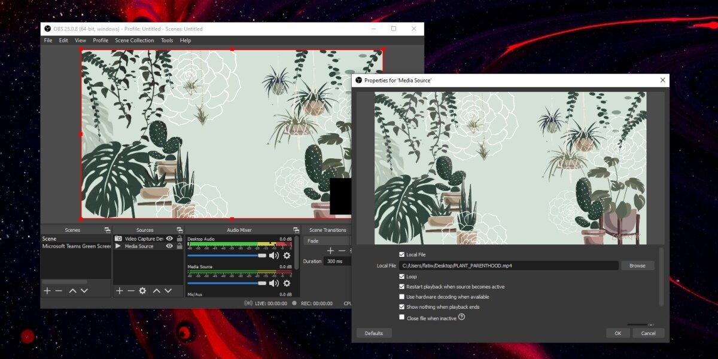This screenshot has width=718, height=359.
Task: Open Desktop Audio advanced settings gear
Action: click(x=287, y=255)
